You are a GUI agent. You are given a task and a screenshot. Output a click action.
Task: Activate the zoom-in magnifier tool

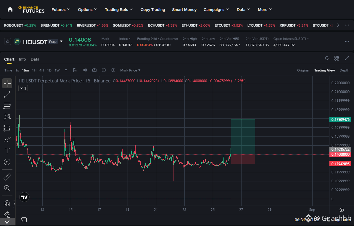[7, 188]
